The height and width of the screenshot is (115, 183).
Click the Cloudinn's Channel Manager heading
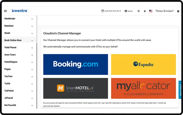click(62, 33)
